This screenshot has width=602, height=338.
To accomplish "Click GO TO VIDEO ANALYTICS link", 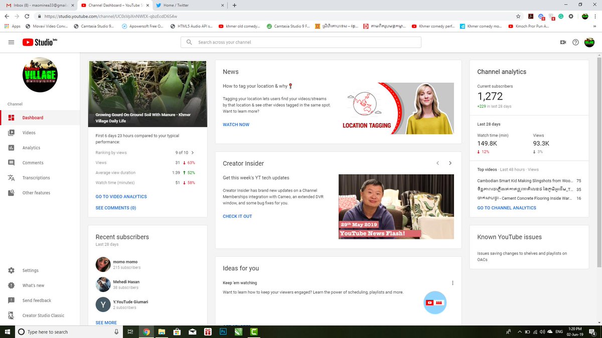I will pyautogui.click(x=121, y=197).
